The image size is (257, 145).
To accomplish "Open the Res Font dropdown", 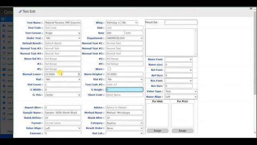I will [x=178, y=81].
